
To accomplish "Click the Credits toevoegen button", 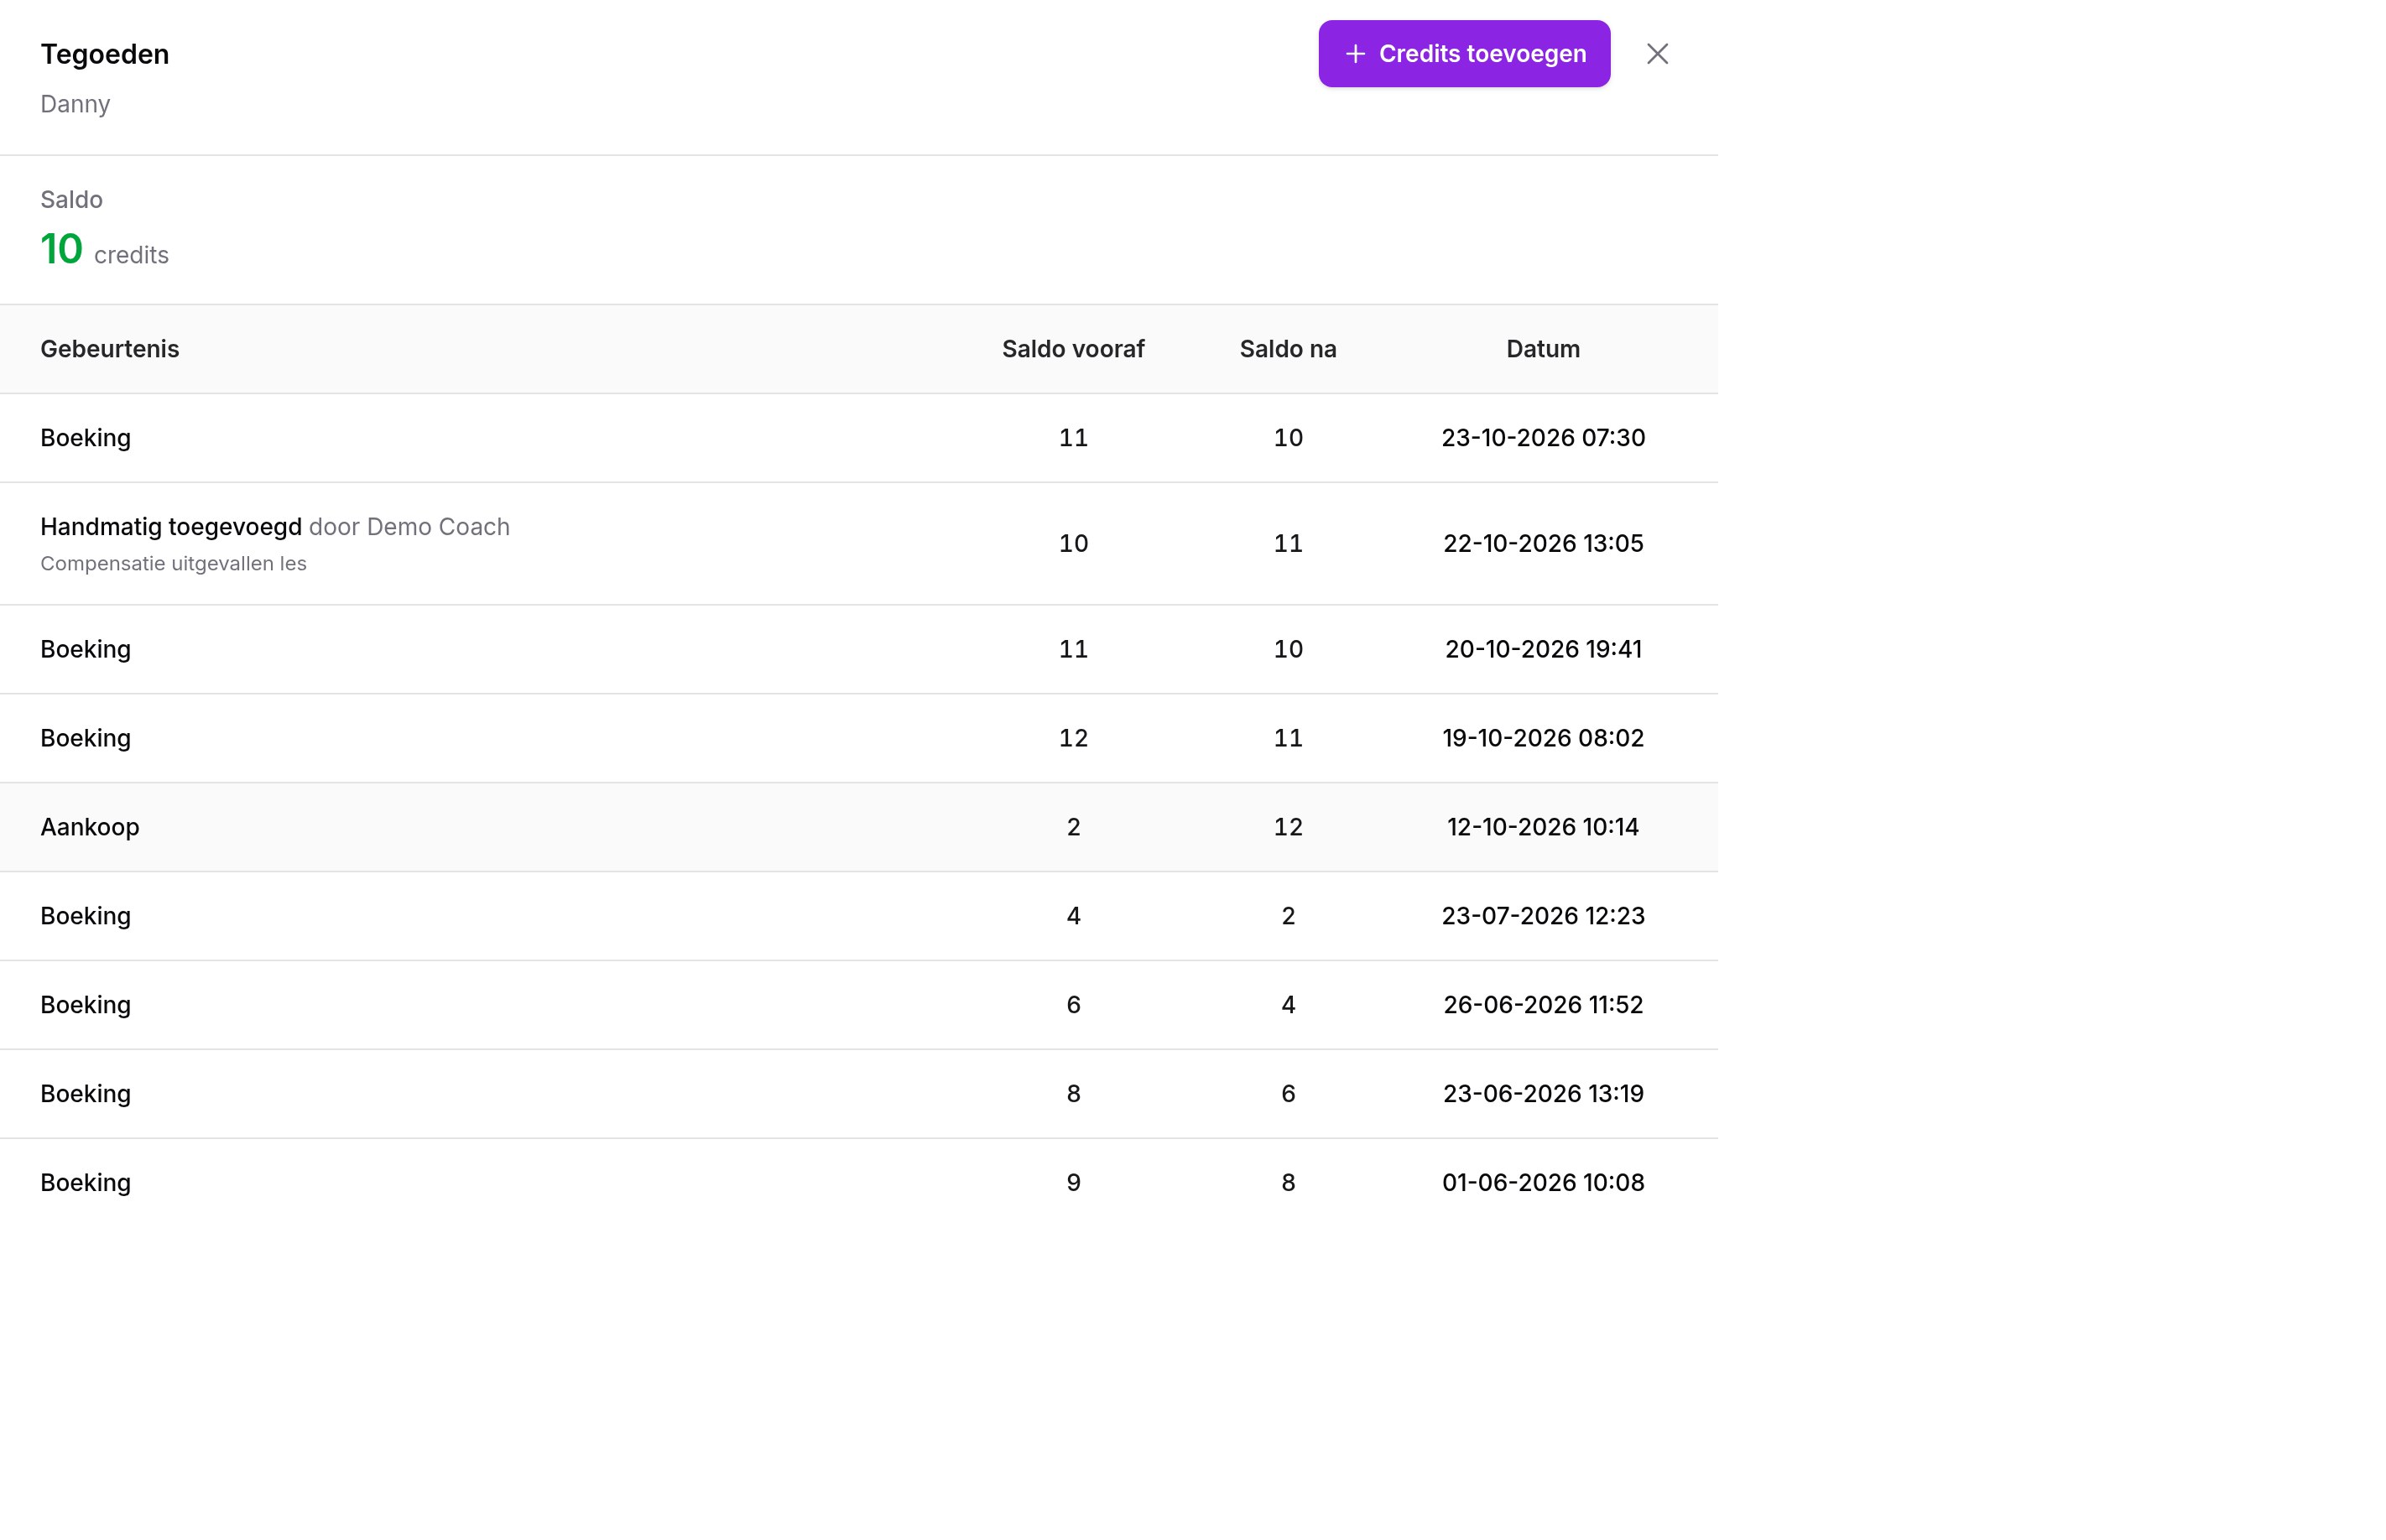I will (x=1464, y=54).
